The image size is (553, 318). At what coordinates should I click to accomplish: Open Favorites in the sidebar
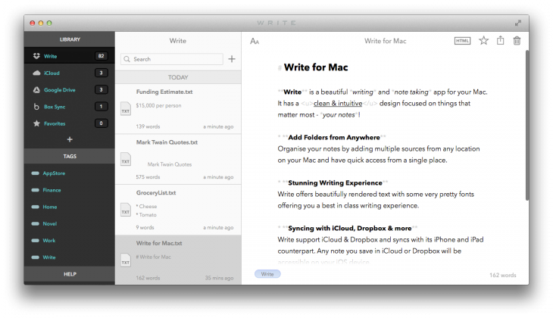[x=70, y=123]
